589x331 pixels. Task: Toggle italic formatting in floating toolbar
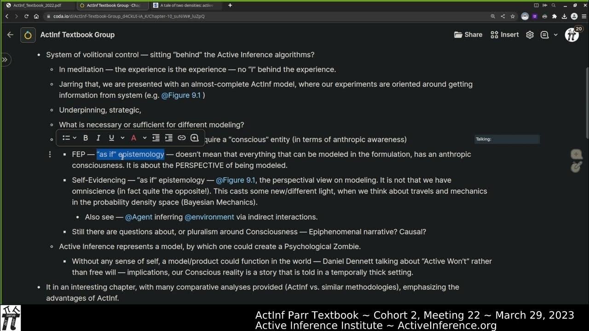98,138
